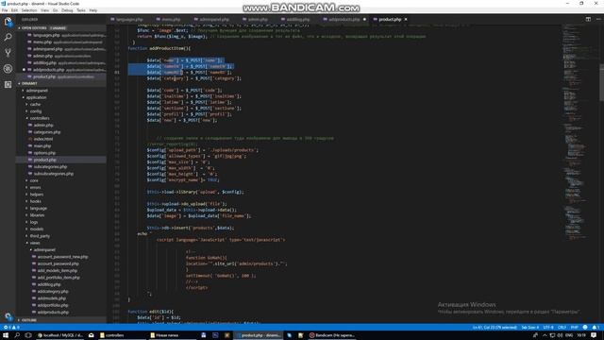Open subcategories.php in the explorer tree

(50, 167)
